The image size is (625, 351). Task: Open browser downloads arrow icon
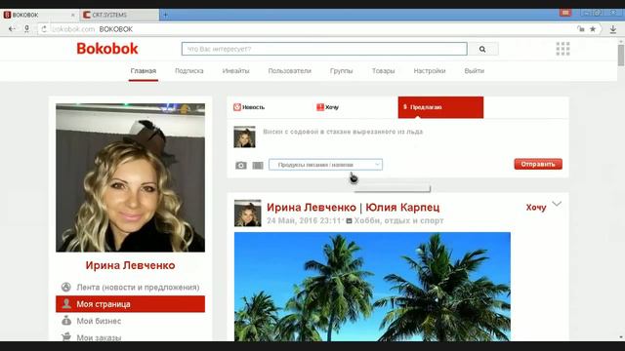pyautogui.click(x=613, y=29)
